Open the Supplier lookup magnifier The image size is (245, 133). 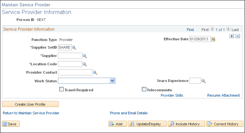[x=85, y=56]
